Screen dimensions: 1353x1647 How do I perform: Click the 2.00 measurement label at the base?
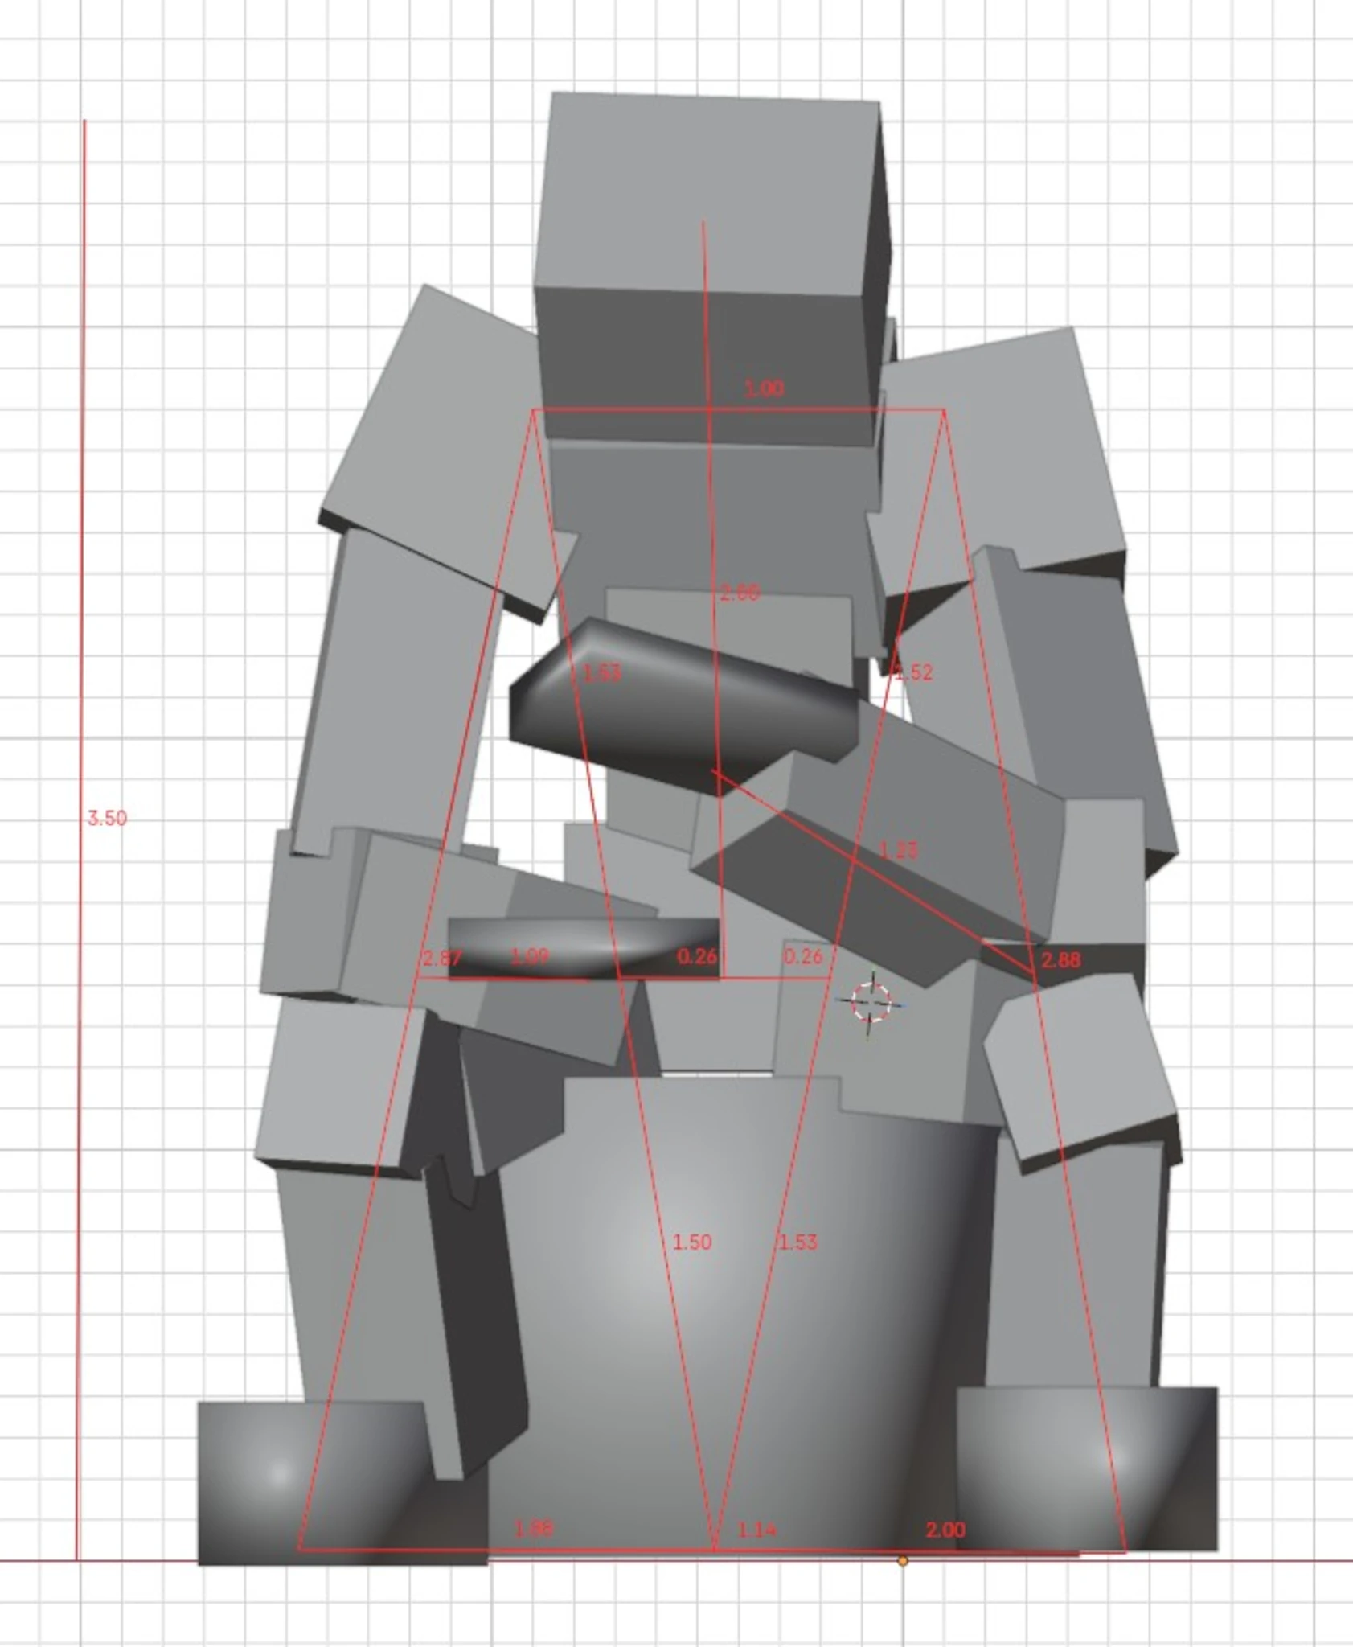point(945,1529)
